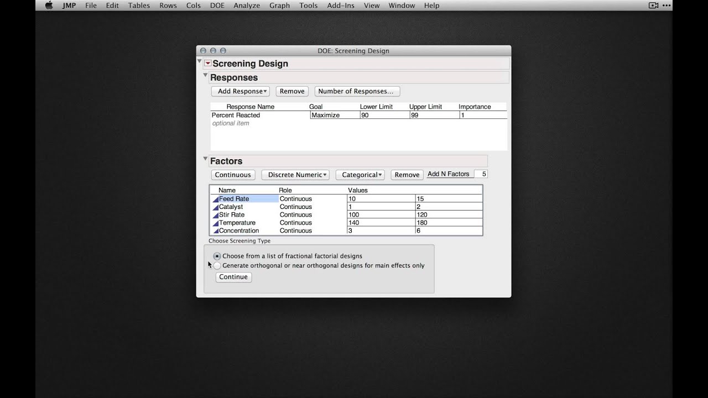Click Number of Responses button
This screenshot has height=398, width=708.
click(x=357, y=91)
